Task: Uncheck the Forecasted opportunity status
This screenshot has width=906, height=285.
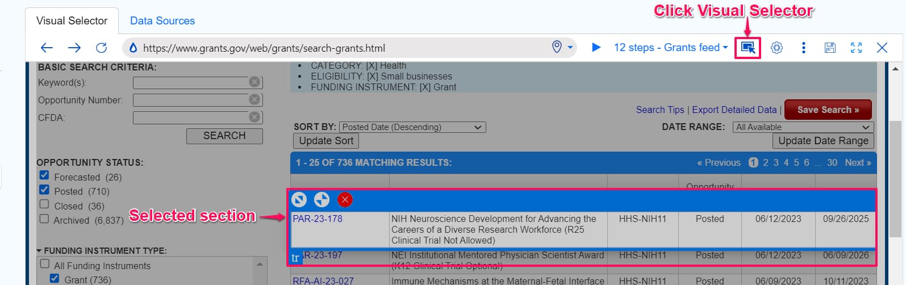Action: (44, 175)
